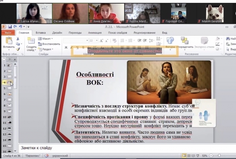Adjust the zoom slider in status bar

tap(219, 156)
